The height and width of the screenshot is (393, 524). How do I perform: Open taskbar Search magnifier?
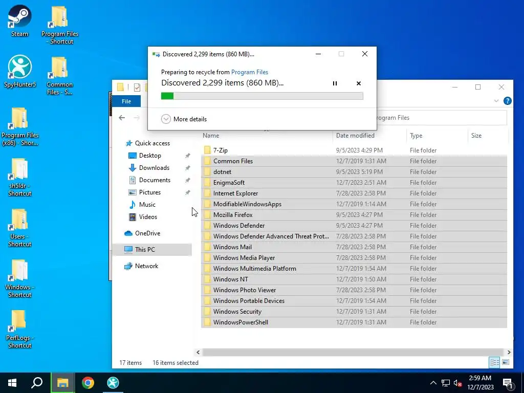[37, 383]
